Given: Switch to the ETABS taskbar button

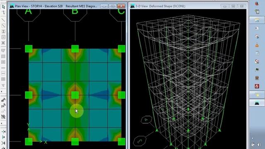Looking at the screenshot, I should tap(257, 103).
